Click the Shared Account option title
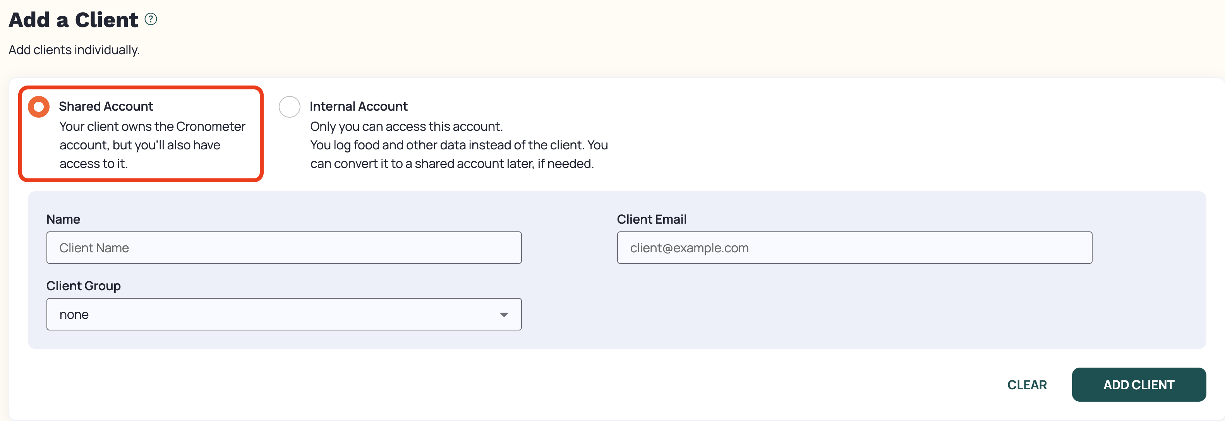1225x421 pixels. click(x=106, y=106)
